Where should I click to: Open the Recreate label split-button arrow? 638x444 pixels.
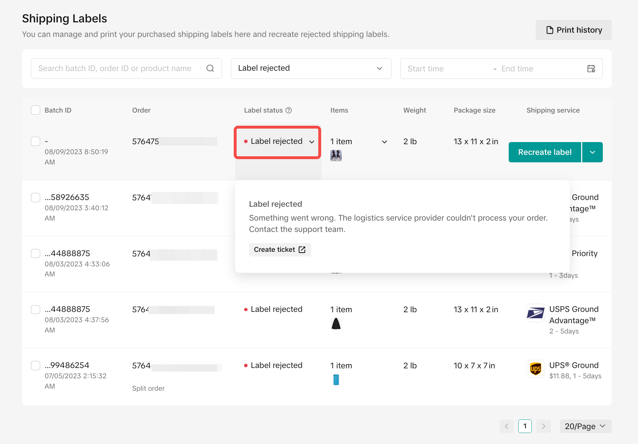pyautogui.click(x=593, y=152)
